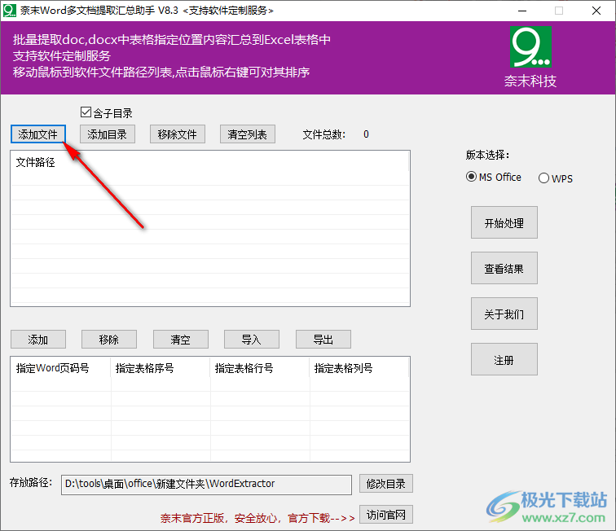Image resolution: width=616 pixels, height=531 pixels.
Task: Export rules with 导出 button
Action: (323, 340)
